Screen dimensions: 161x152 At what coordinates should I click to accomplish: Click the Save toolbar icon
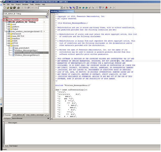(11, 7)
